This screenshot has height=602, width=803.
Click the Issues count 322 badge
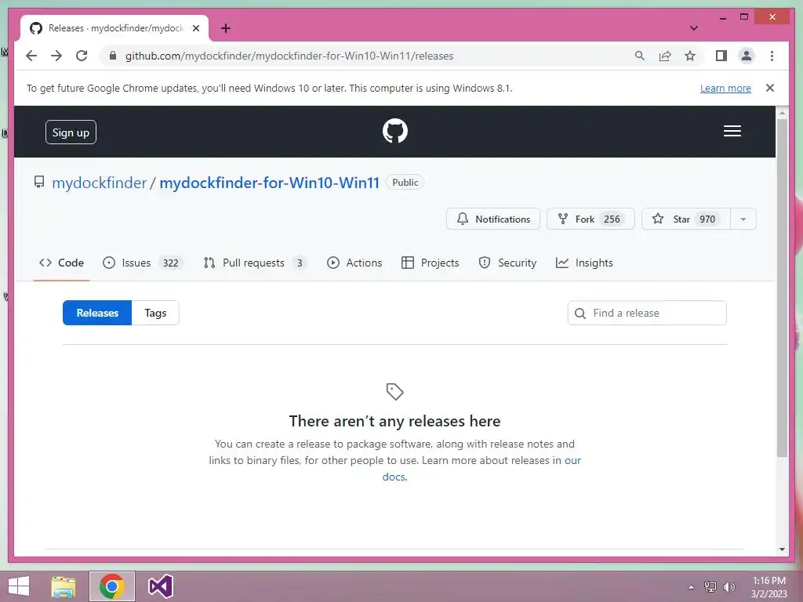click(170, 263)
